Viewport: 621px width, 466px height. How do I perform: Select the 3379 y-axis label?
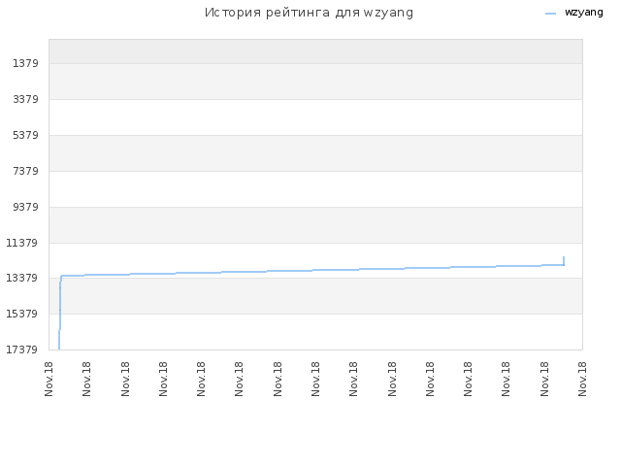[25, 99]
